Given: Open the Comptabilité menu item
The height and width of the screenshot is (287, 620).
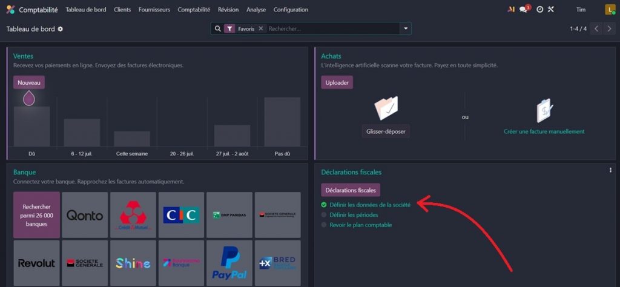Looking at the screenshot, I should click(x=194, y=10).
